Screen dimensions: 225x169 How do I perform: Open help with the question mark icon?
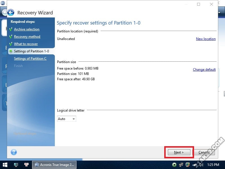coord(14,152)
